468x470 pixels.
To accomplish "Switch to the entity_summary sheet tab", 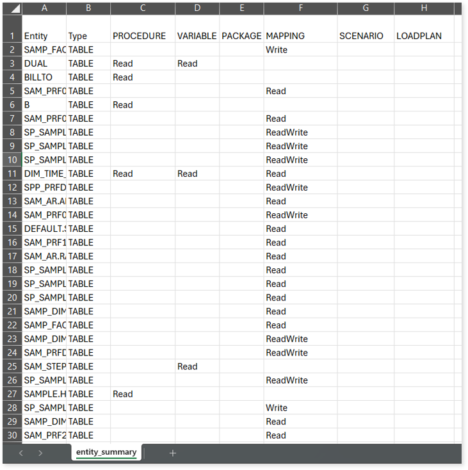I will (106, 452).
